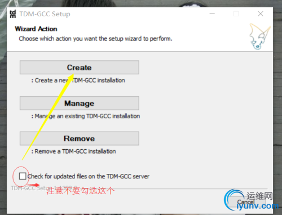Click the 'TDM-GCC Setup' window title
The height and width of the screenshot is (215, 282).
(45, 14)
